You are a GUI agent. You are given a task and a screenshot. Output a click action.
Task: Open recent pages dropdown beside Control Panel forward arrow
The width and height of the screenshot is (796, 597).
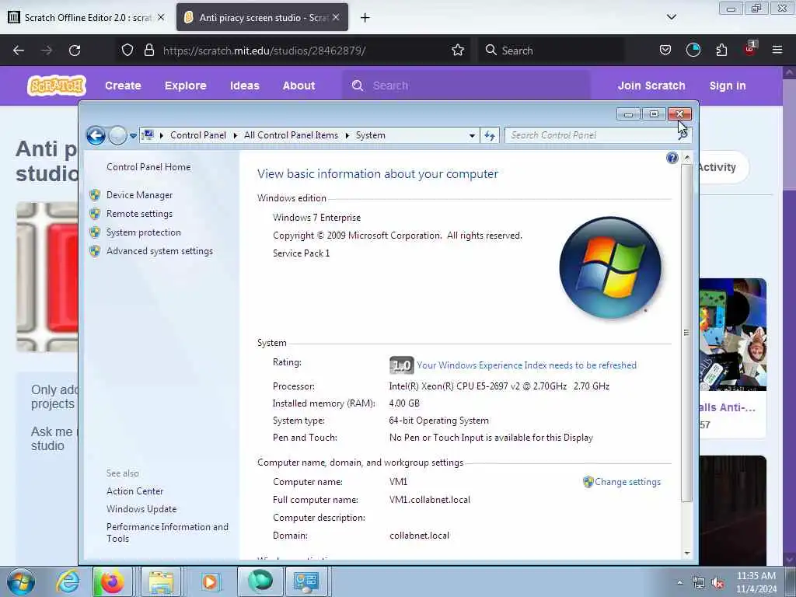(133, 136)
